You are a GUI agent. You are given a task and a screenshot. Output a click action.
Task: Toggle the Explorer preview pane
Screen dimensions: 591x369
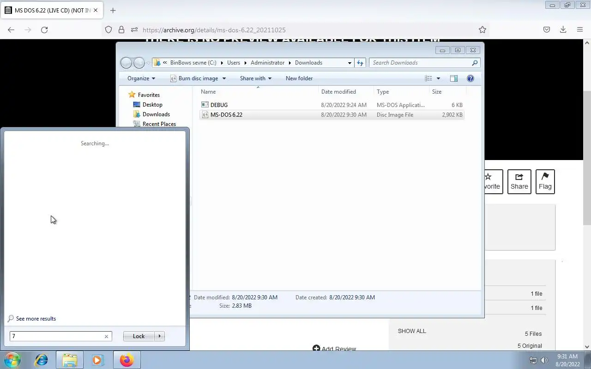(x=454, y=78)
